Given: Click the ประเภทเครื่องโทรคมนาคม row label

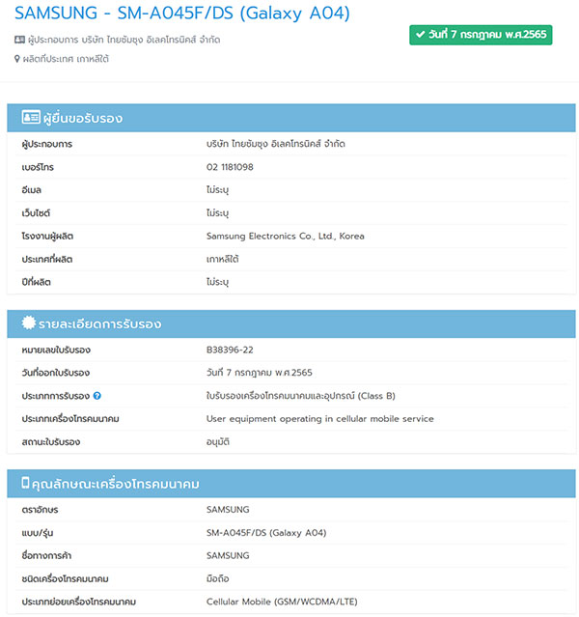Looking at the screenshot, I should (70, 419).
